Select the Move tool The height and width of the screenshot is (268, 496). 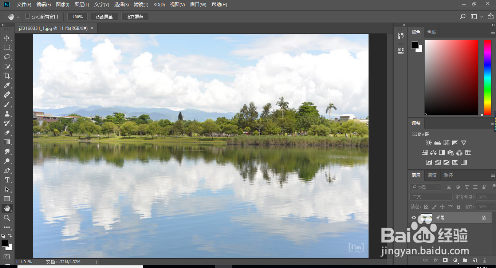tap(7, 38)
